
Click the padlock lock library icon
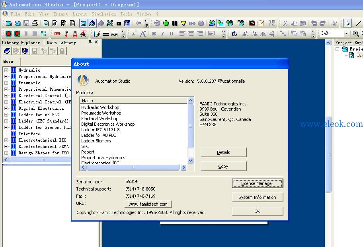pyautogui.click(x=62, y=51)
